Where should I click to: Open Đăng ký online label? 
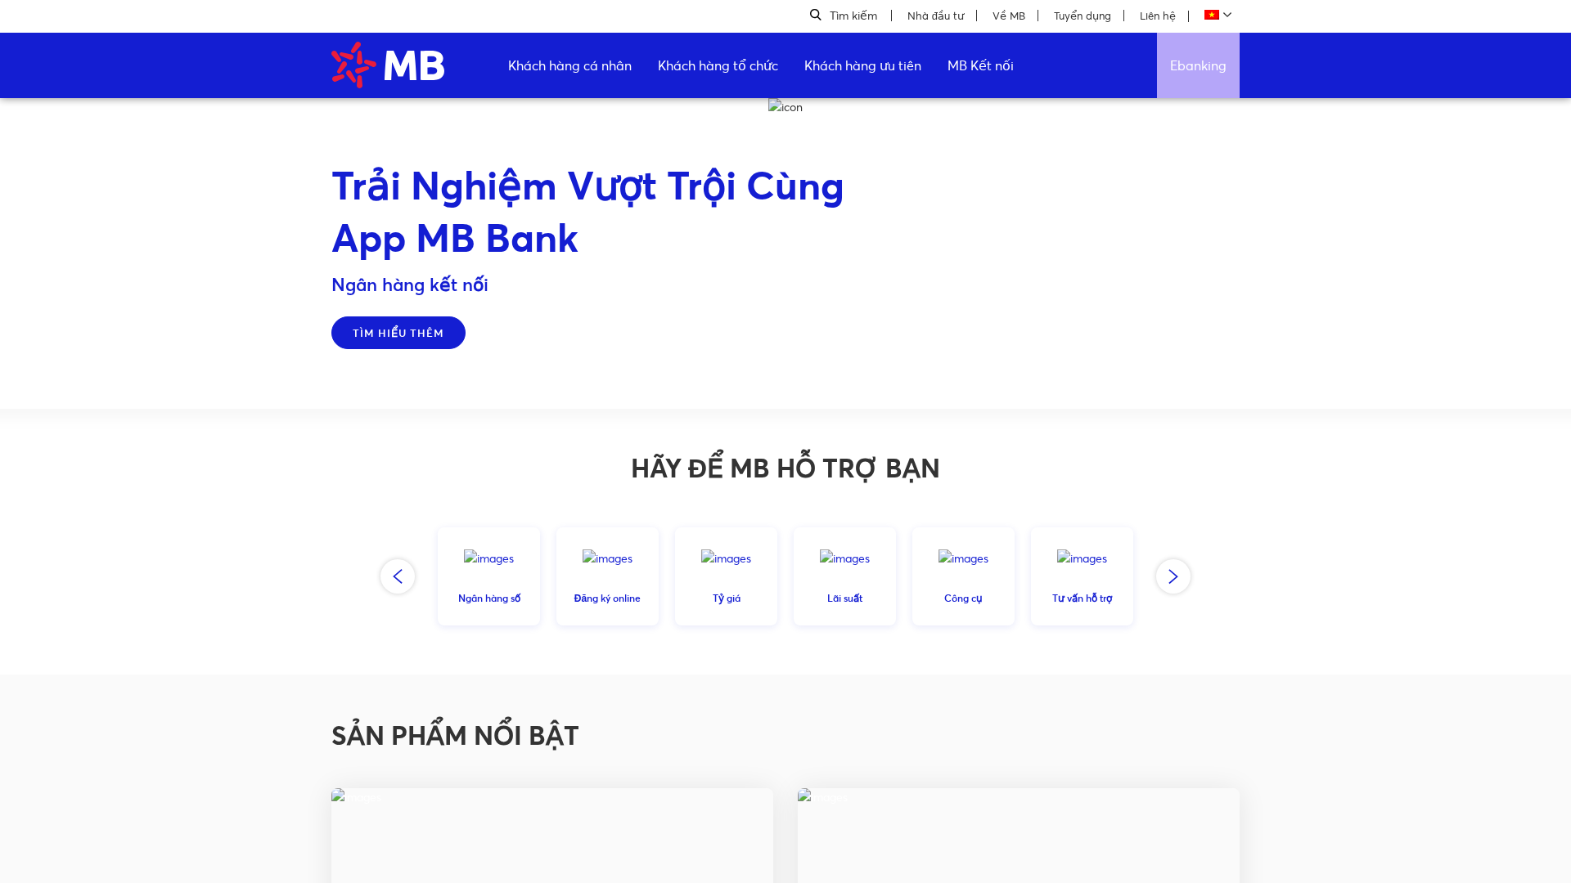click(x=607, y=598)
